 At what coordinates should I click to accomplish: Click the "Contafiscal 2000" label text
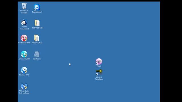coord(24,43)
